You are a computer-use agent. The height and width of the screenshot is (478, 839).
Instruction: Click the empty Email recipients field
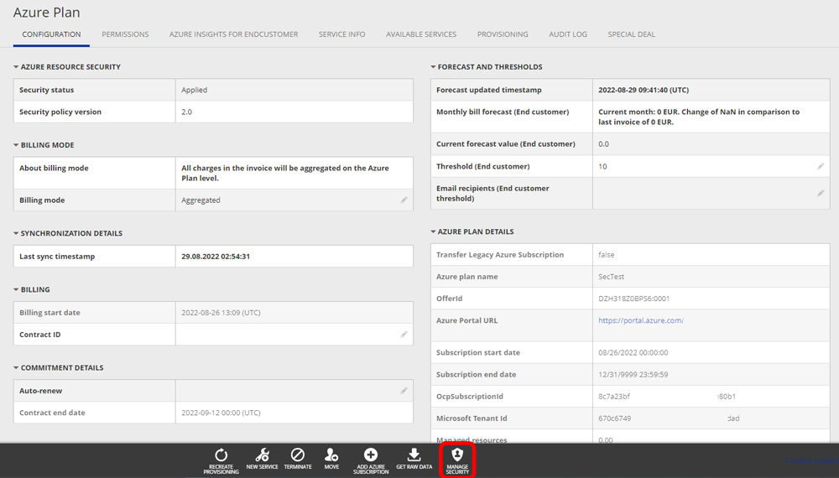(x=711, y=193)
